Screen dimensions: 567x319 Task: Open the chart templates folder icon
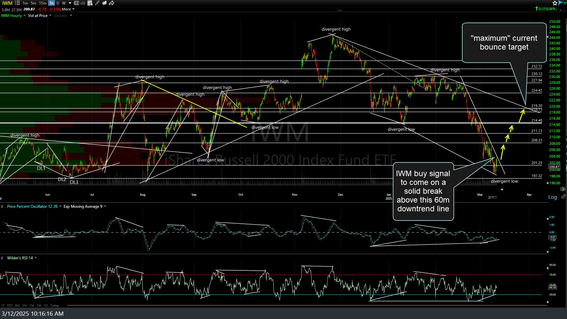click(104, 3)
